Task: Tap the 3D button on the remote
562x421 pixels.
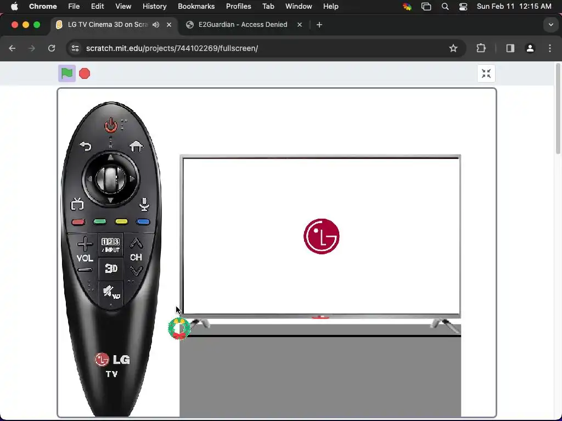Action: (x=111, y=269)
